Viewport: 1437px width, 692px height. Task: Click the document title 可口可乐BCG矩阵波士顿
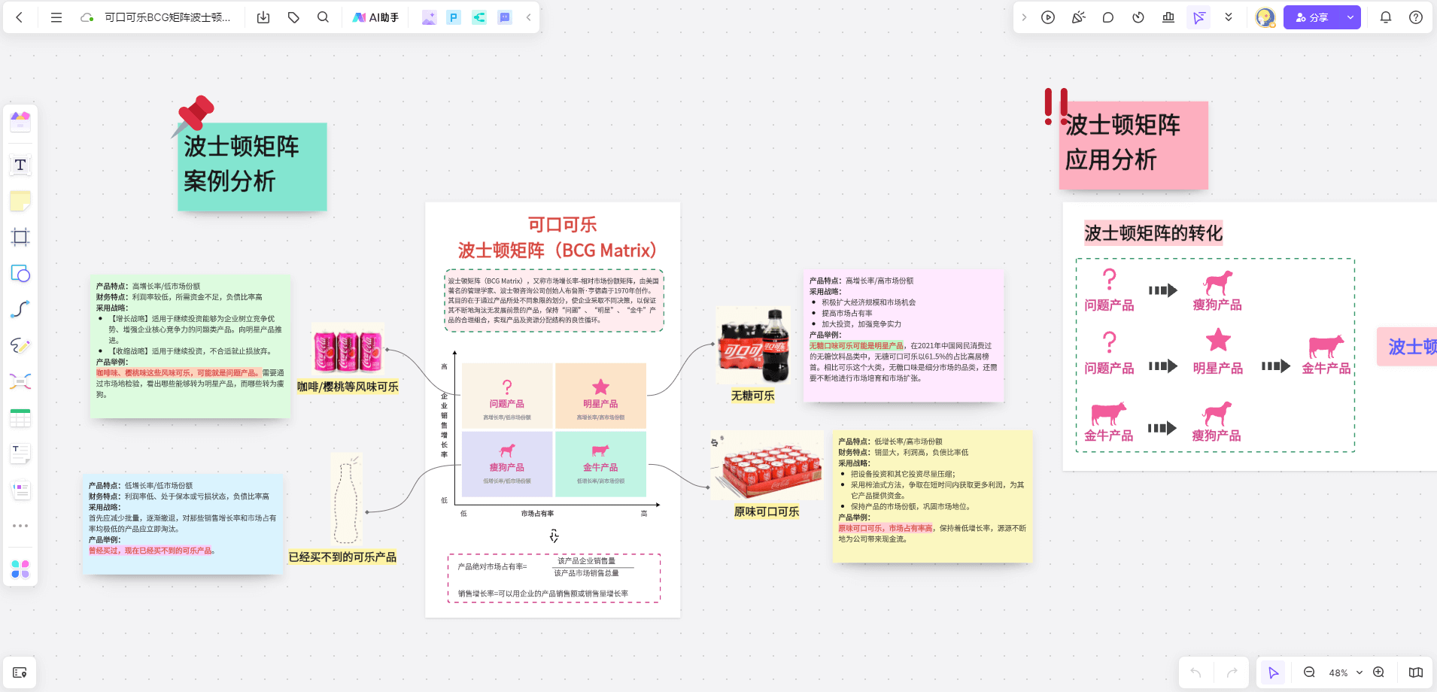tap(167, 17)
